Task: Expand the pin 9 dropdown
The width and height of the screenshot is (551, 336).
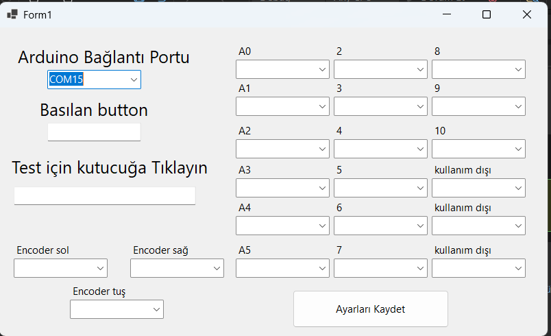Action: click(x=478, y=106)
